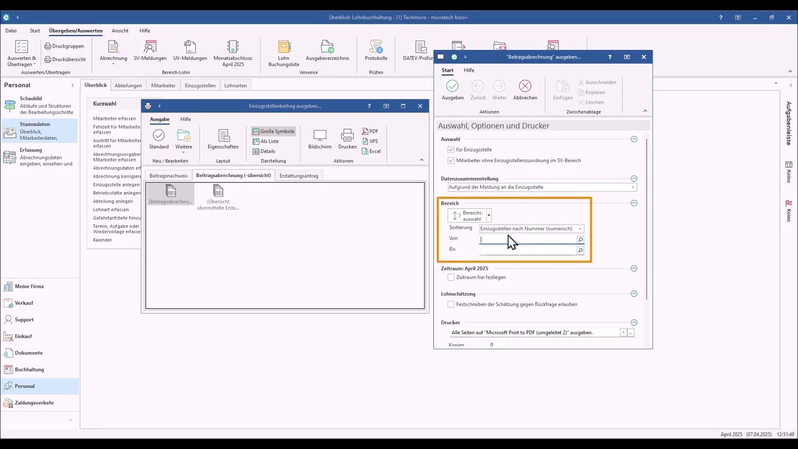Click Abbrechen icon in Beitragsabrechnung dialog
The height and width of the screenshot is (449, 798).
tap(525, 86)
